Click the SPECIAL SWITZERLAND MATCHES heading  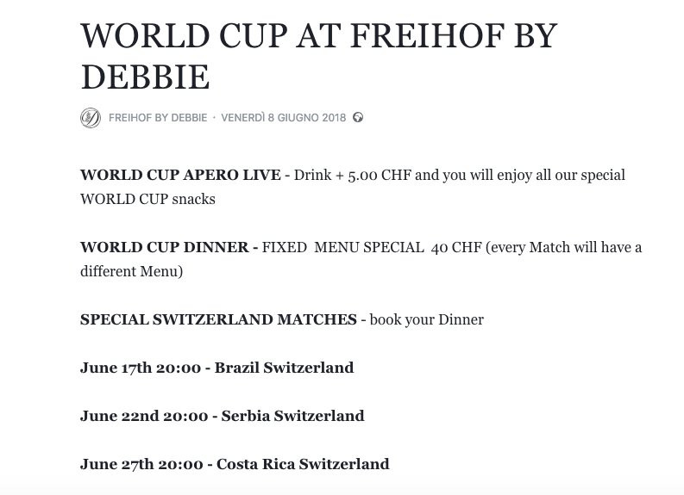218,319
